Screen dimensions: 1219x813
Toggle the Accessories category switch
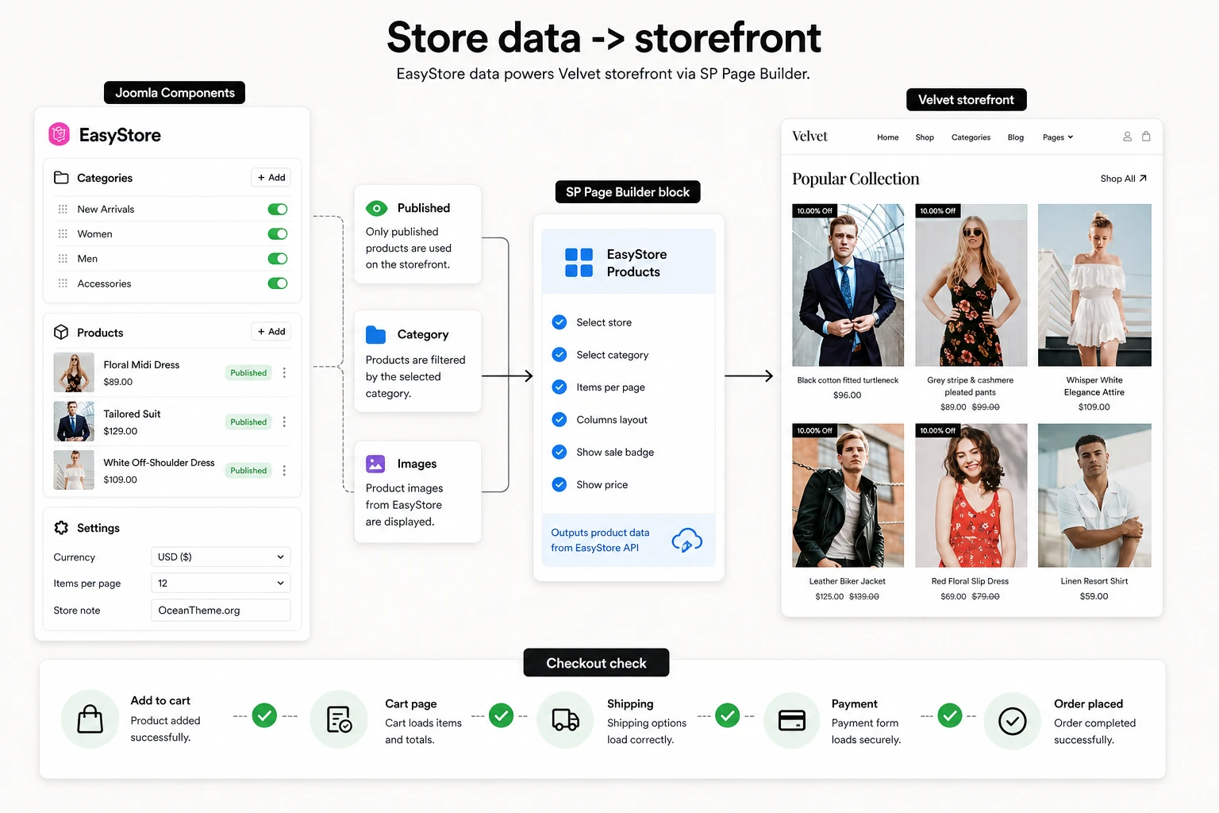click(x=278, y=283)
